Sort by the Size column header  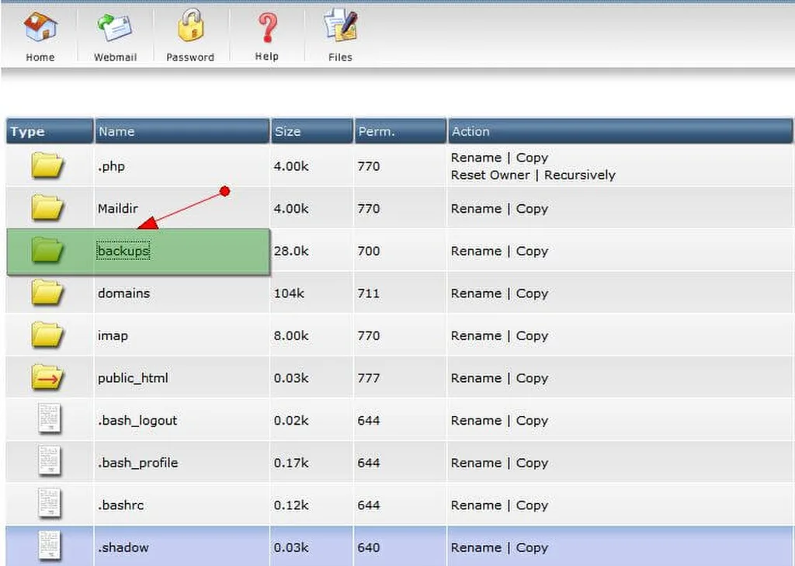pyautogui.click(x=312, y=131)
